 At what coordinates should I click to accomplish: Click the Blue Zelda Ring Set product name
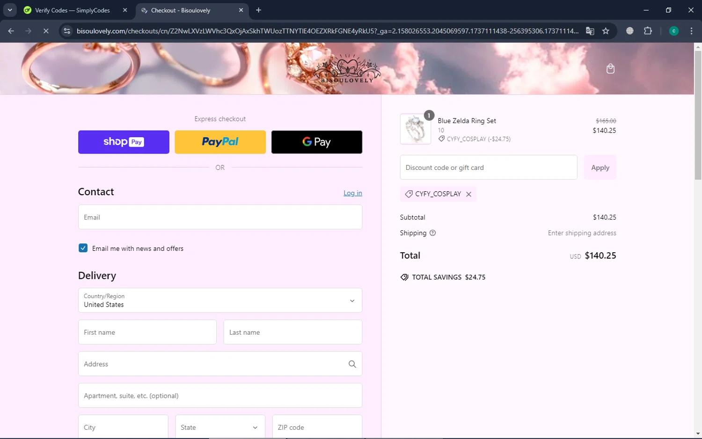pyautogui.click(x=467, y=121)
